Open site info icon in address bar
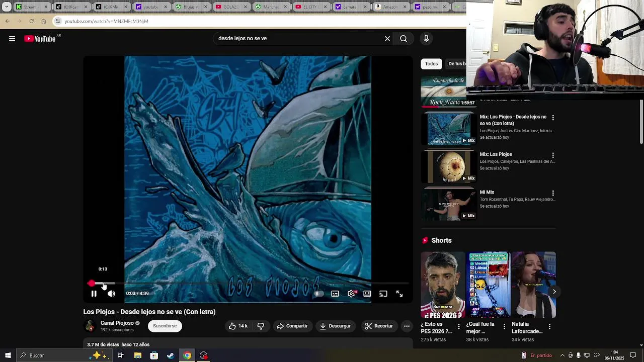Viewport: 644px width, 362px height. coord(58,21)
